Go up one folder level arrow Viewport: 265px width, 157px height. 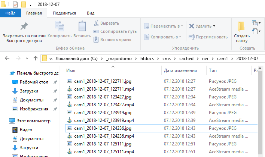point(36,58)
